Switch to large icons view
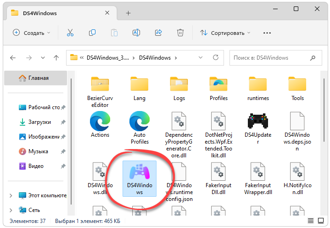Screen dimensions: 330x228 (x=321, y=221)
